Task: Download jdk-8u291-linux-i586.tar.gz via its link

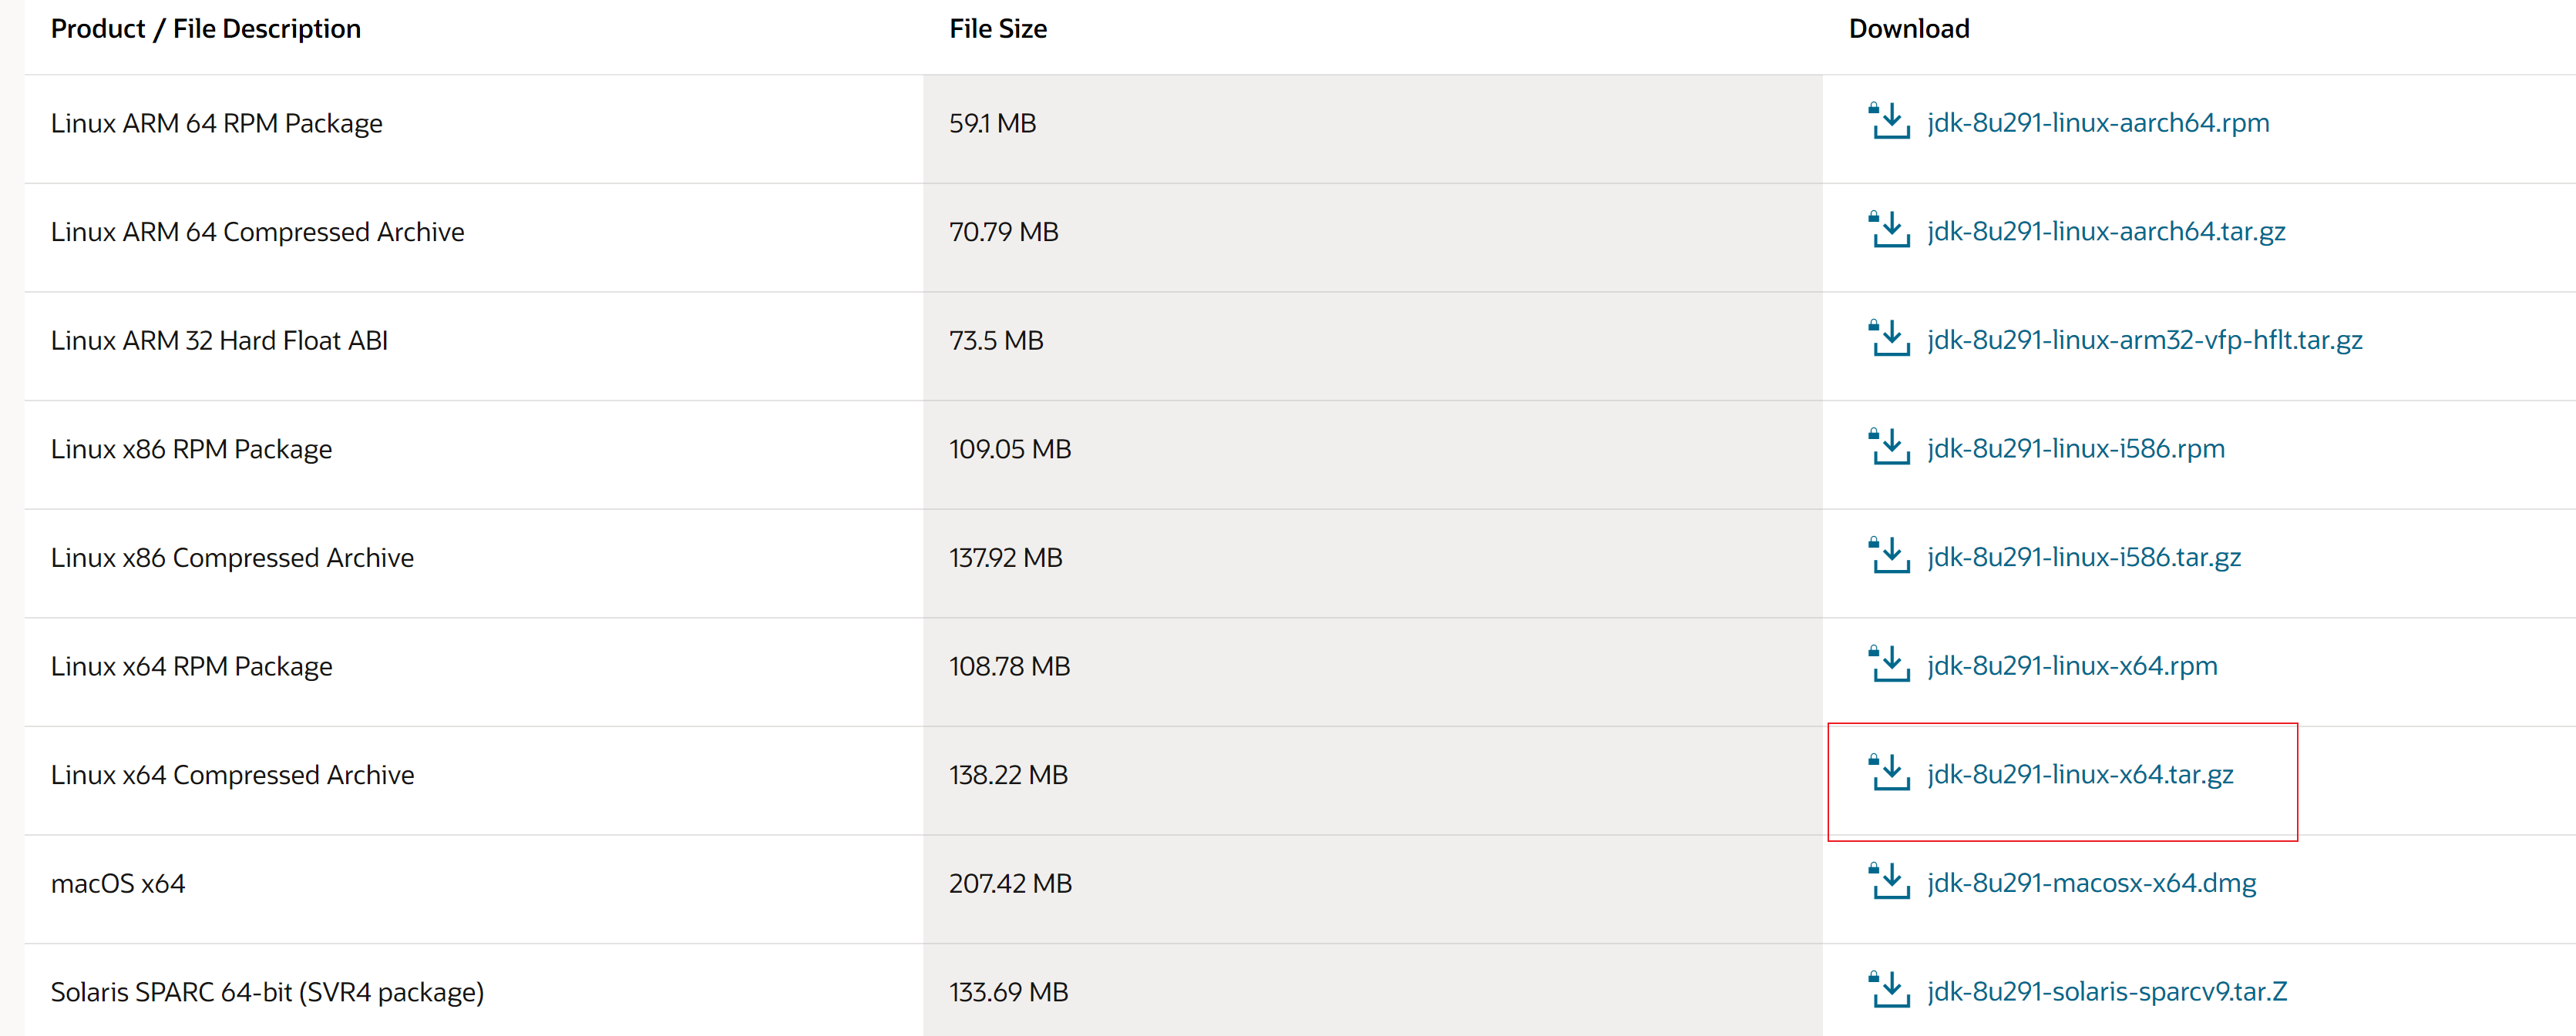Action: click(x=2083, y=558)
